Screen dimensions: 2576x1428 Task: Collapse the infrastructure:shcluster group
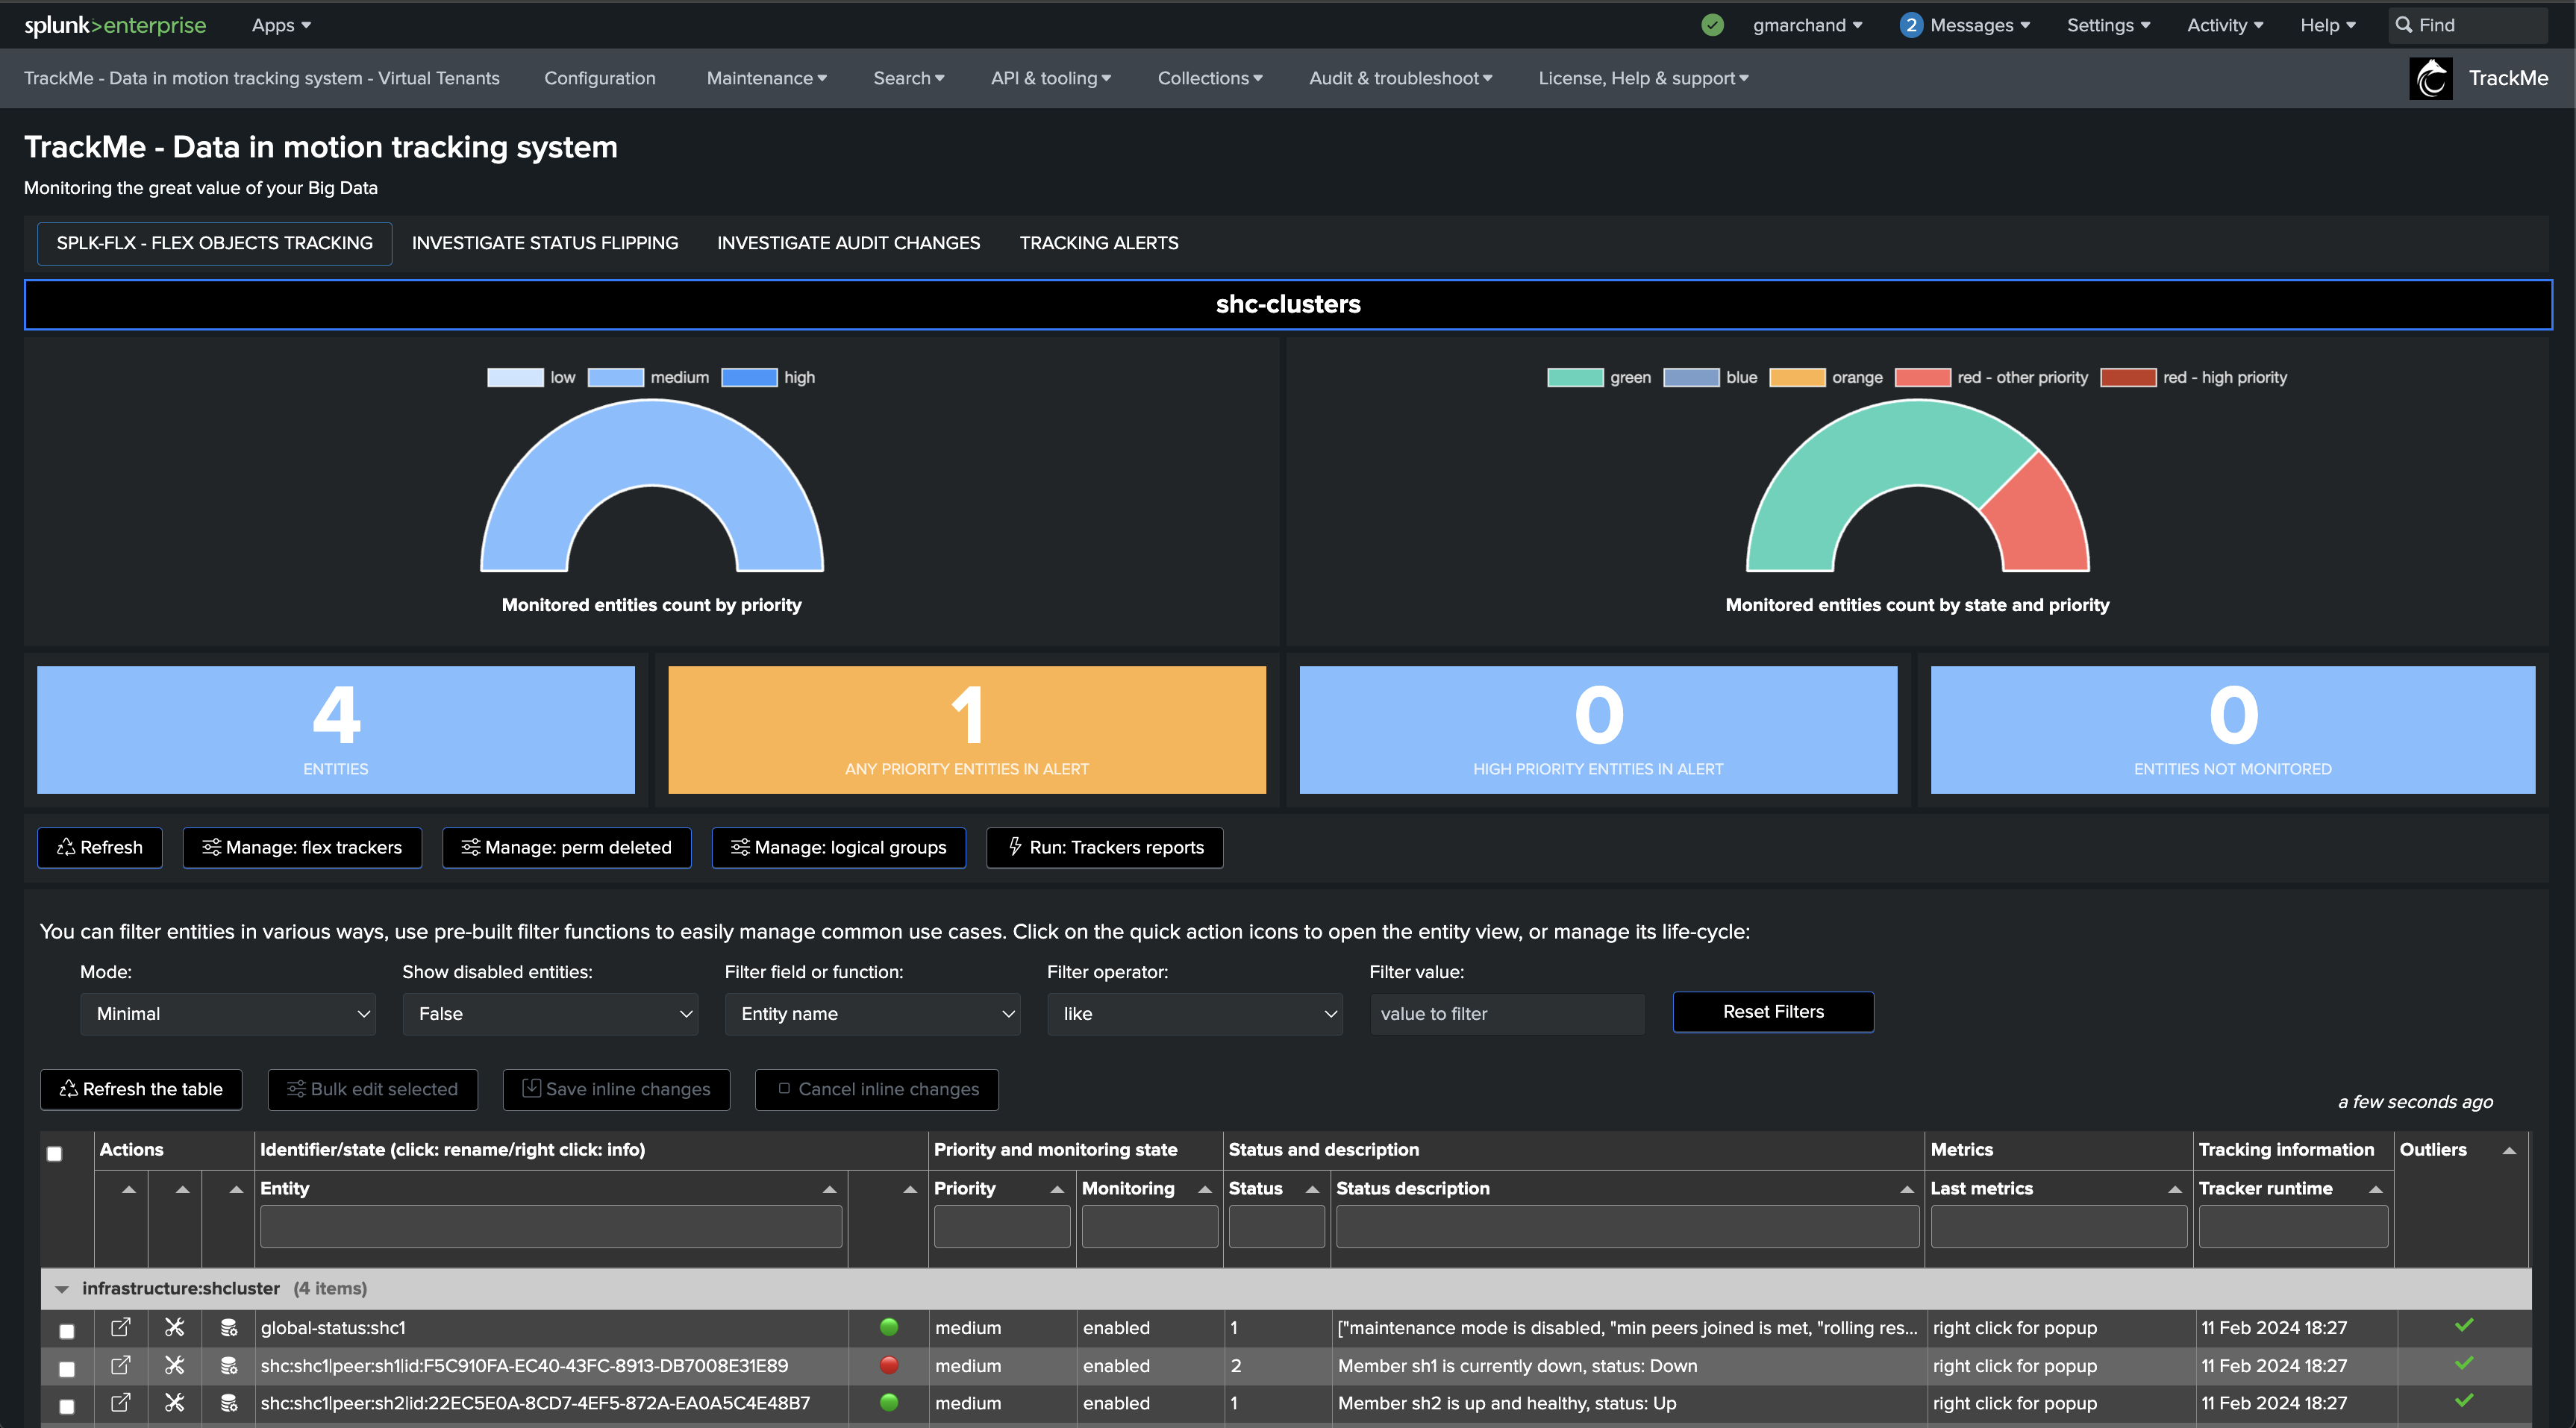(x=62, y=1289)
